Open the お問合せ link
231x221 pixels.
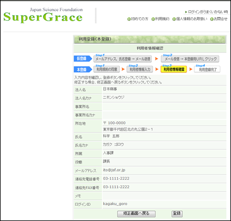(x=220, y=19)
